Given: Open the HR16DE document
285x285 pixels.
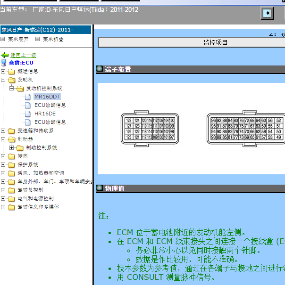Looking at the screenshot, I should tap(45, 114).
